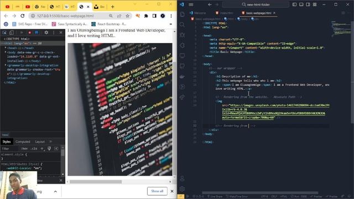Toggle DevTools inspect element tool
Viewport: 354px width, 199px height.
pyautogui.click(x=4, y=33)
